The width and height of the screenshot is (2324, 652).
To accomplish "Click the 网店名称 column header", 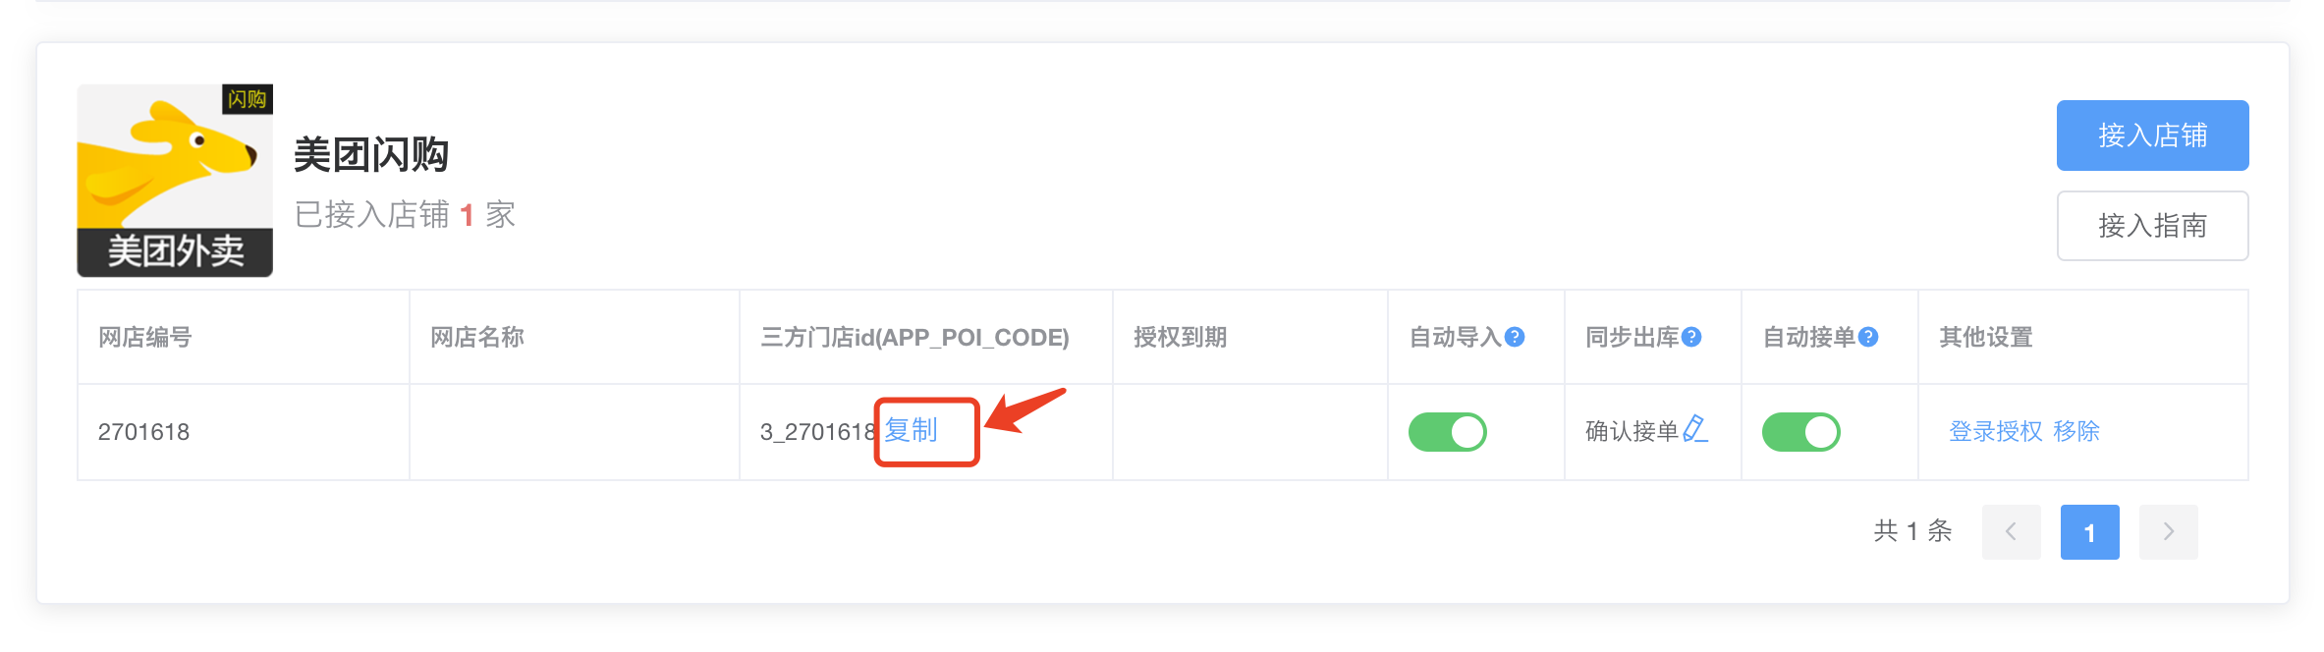I will (x=477, y=337).
